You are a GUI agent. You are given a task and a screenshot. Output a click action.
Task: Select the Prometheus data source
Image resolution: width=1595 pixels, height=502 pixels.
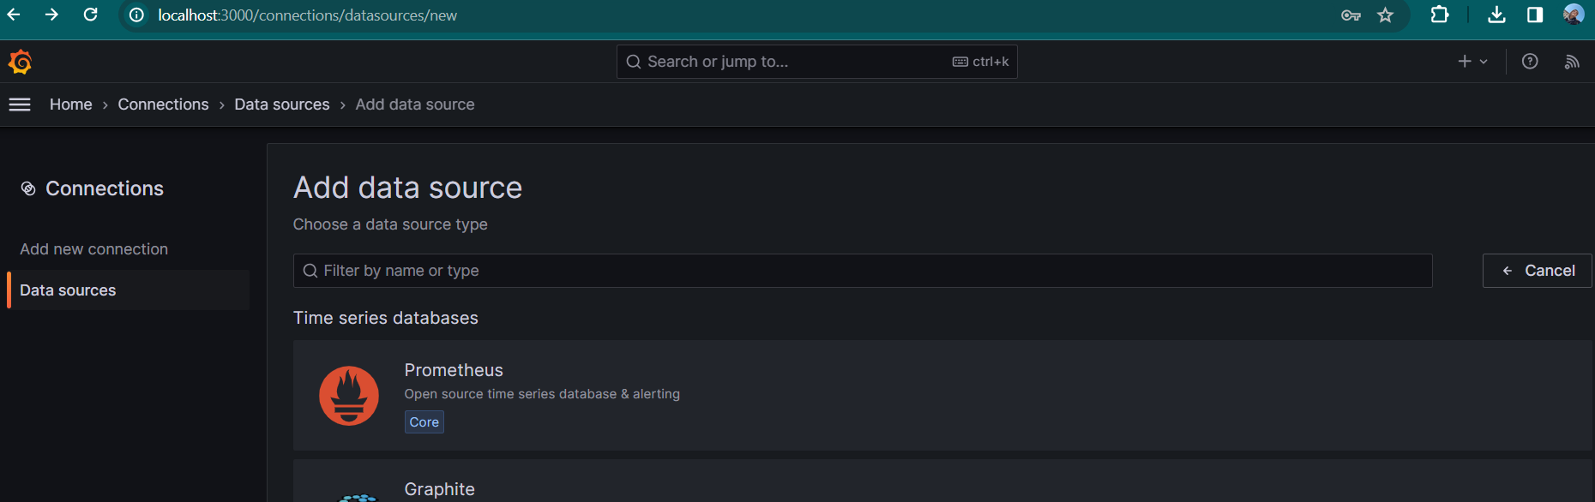(942, 396)
